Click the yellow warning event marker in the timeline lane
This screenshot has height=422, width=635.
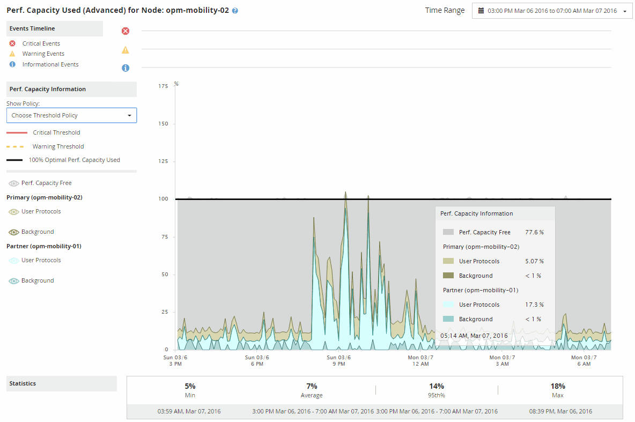click(x=125, y=50)
